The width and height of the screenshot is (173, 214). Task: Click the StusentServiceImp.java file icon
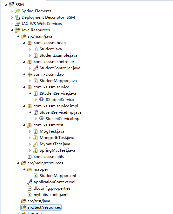(x=36, y=112)
